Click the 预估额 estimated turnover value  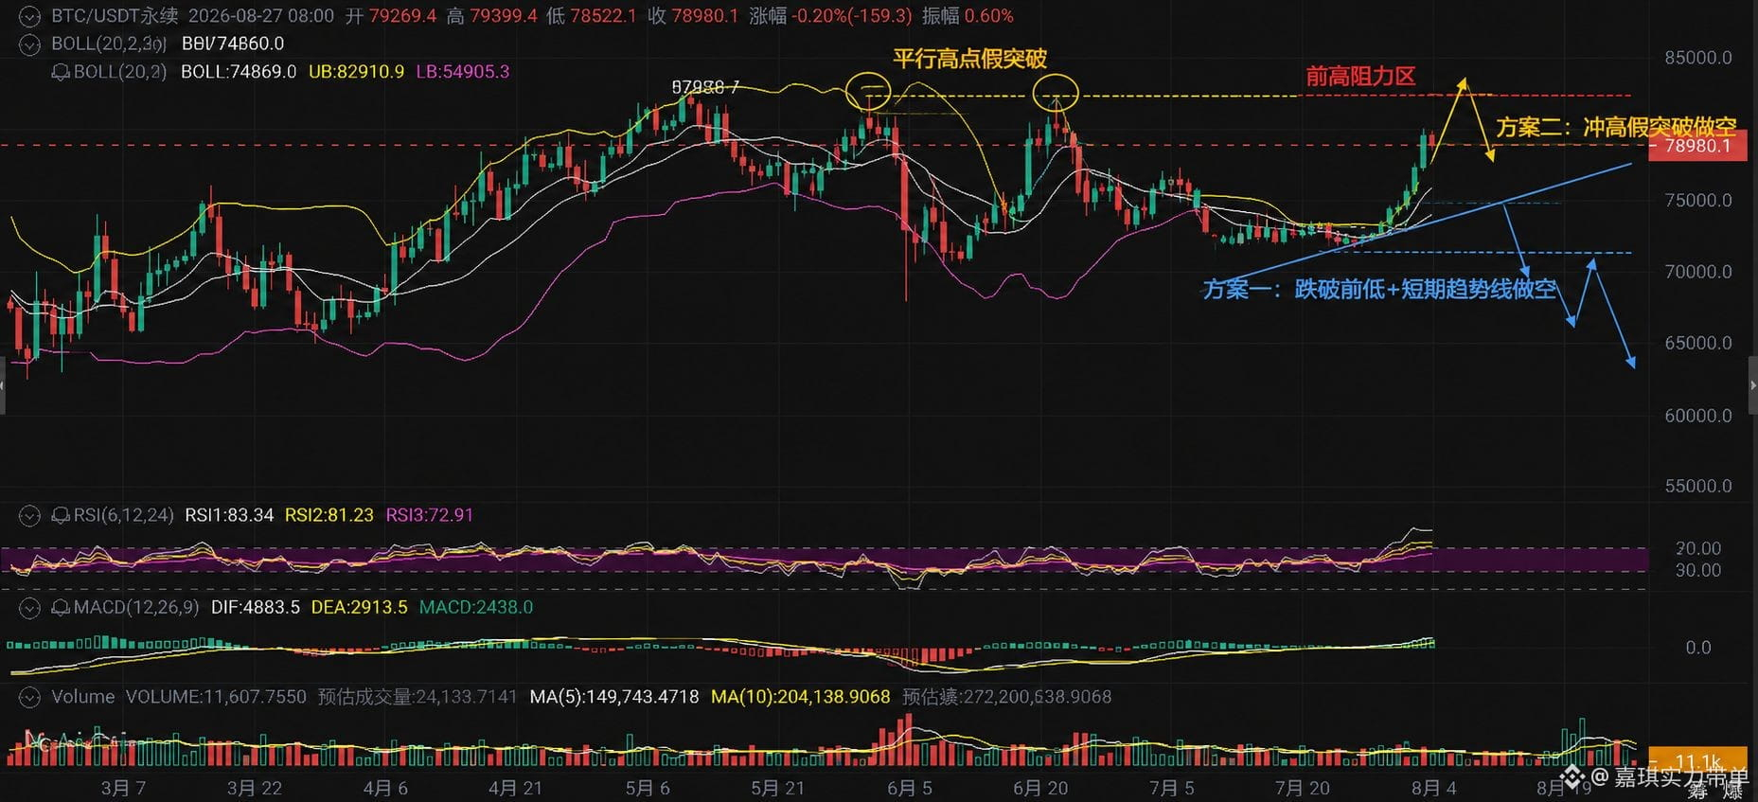click(x=1007, y=697)
